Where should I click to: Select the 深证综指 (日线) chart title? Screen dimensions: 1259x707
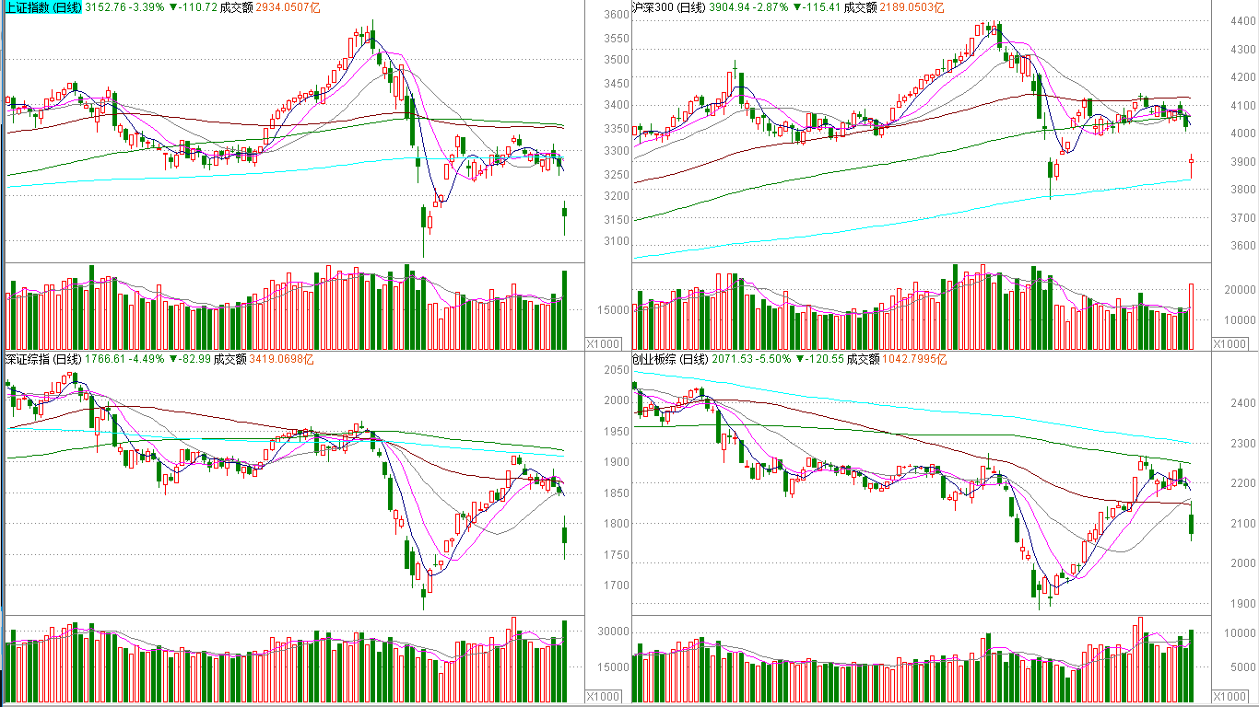coord(43,359)
